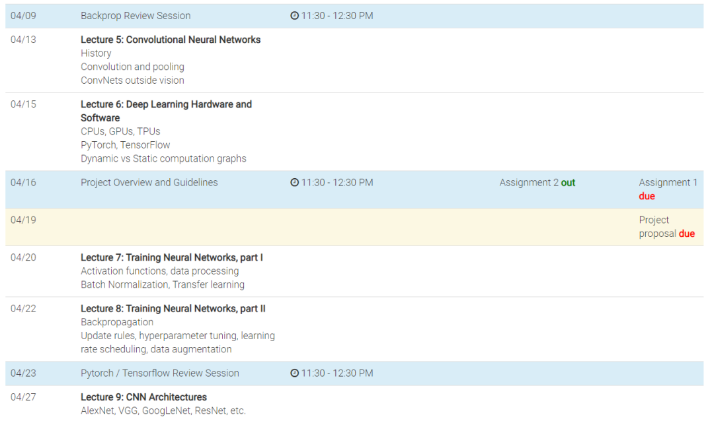Click the 04/27 date cell

pos(23,397)
